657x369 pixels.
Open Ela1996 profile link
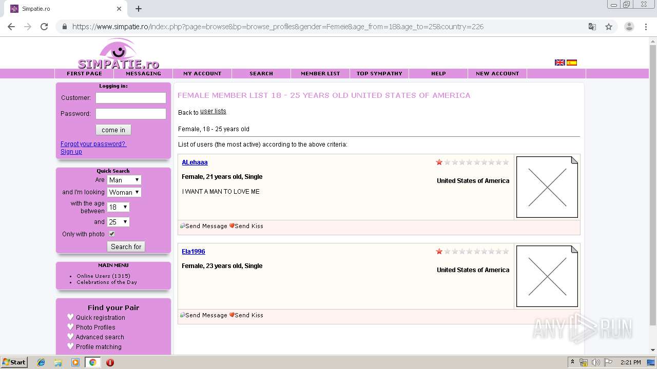point(194,252)
